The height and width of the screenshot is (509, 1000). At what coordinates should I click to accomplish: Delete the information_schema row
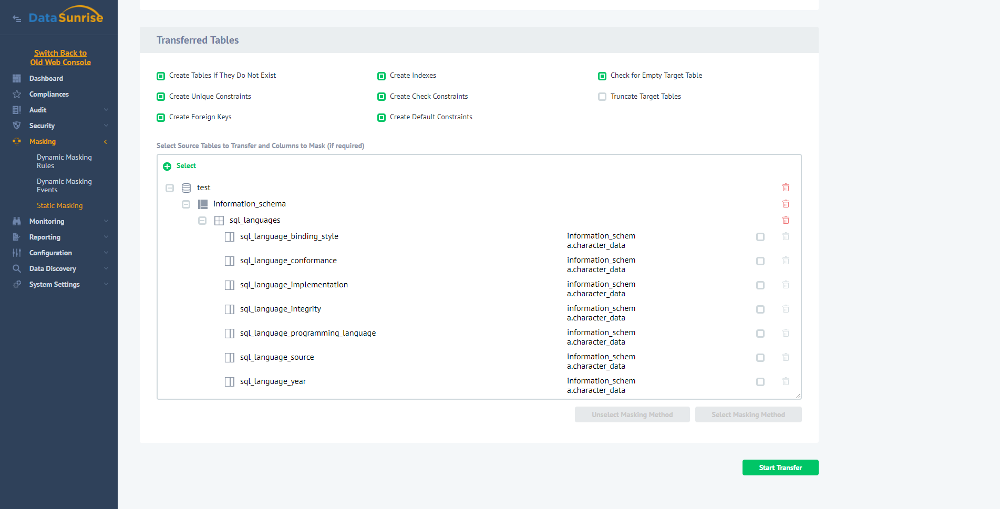[786, 204]
